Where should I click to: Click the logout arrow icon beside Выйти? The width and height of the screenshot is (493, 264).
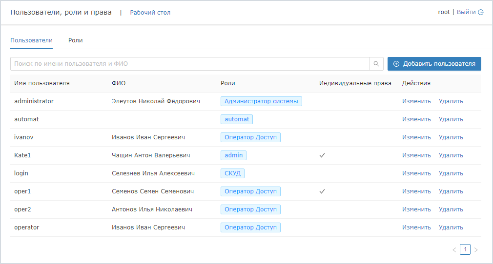tap(481, 12)
